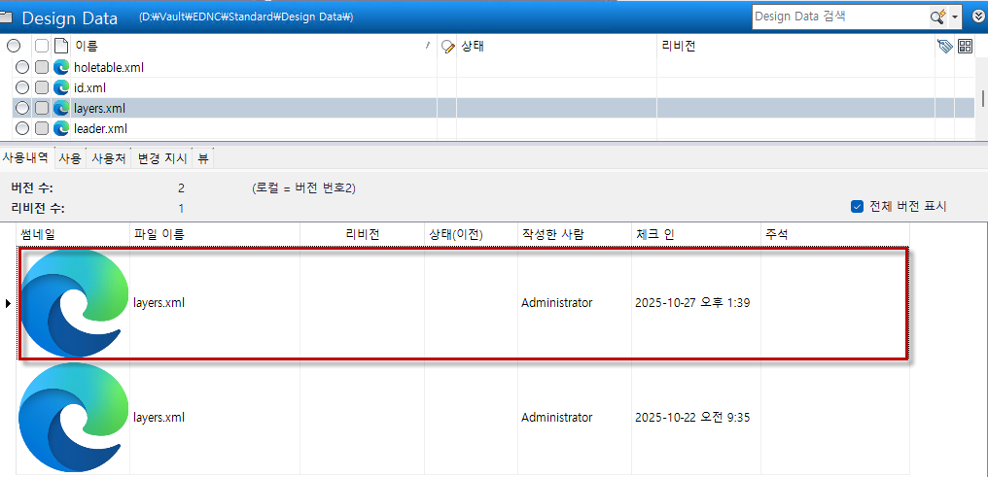Select the 2025-10-22 layers.xml version thumbnail
Viewport: 988px width, 477px height.
[x=73, y=418]
